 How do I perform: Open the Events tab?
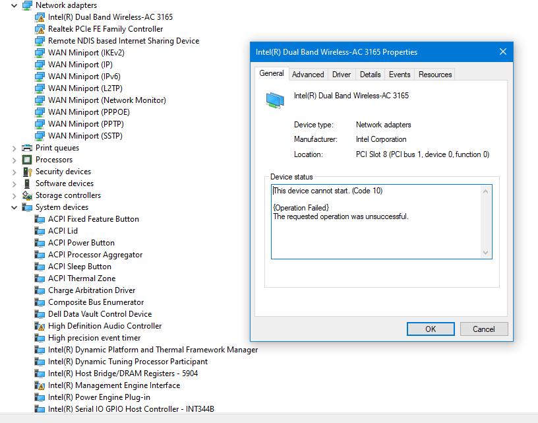[400, 75]
